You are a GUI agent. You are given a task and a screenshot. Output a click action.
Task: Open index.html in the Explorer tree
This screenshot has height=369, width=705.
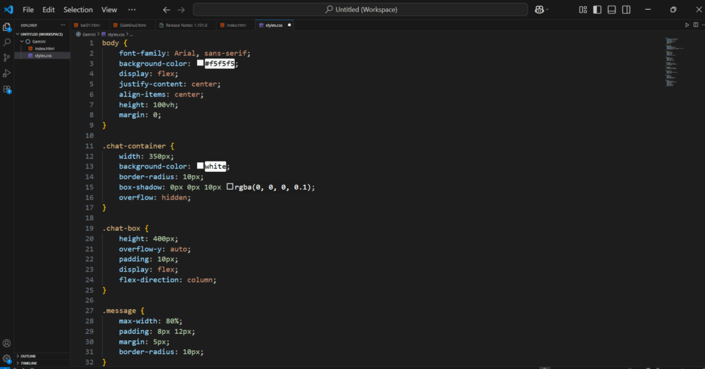click(x=45, y=49)
